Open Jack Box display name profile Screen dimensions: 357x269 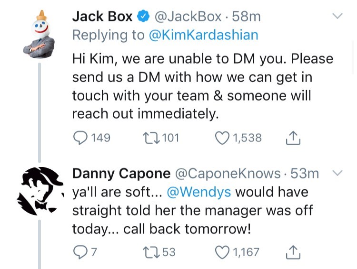click(x=102, y=17)
